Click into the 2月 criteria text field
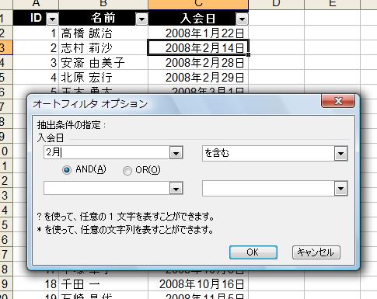The width and height of the screenshot is (377, 299). click(x=106, y=152)
